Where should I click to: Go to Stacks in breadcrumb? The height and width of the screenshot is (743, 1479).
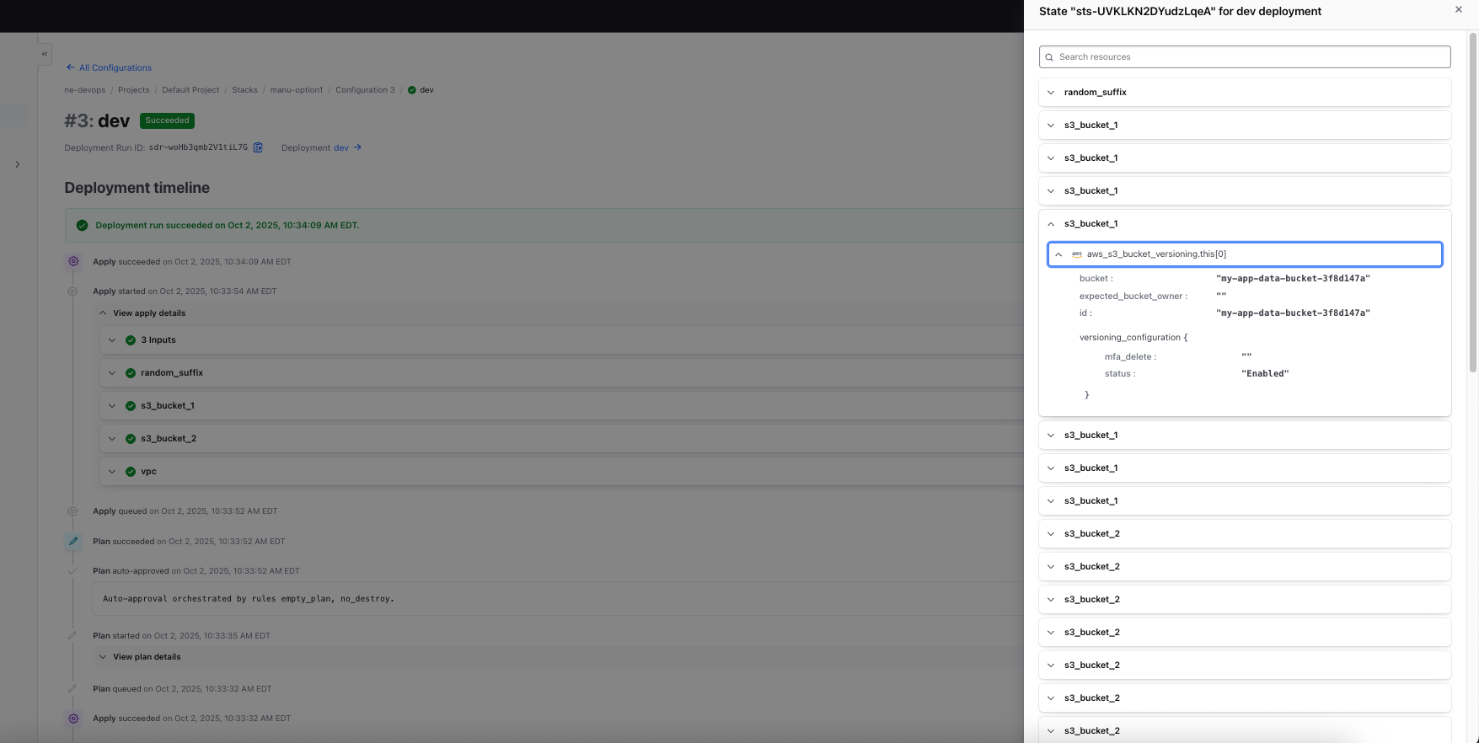point(244,90)
